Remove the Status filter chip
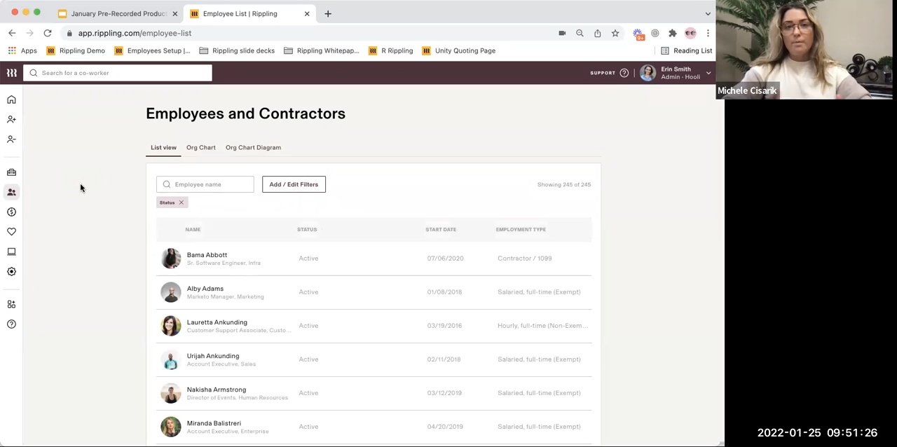The image size is (897, 447). 181,202
